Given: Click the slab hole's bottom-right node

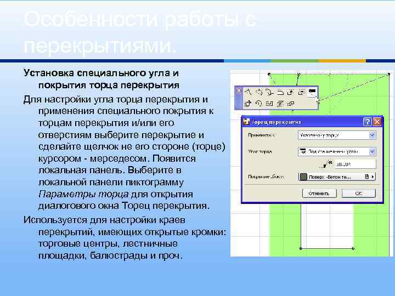Looking at the screenshot, I should [353, 248].
